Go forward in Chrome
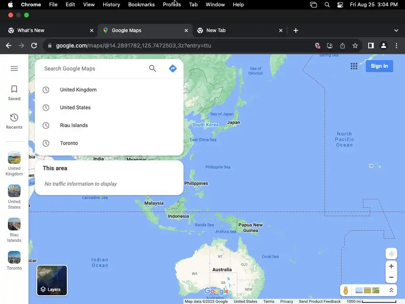 [21, 46]
